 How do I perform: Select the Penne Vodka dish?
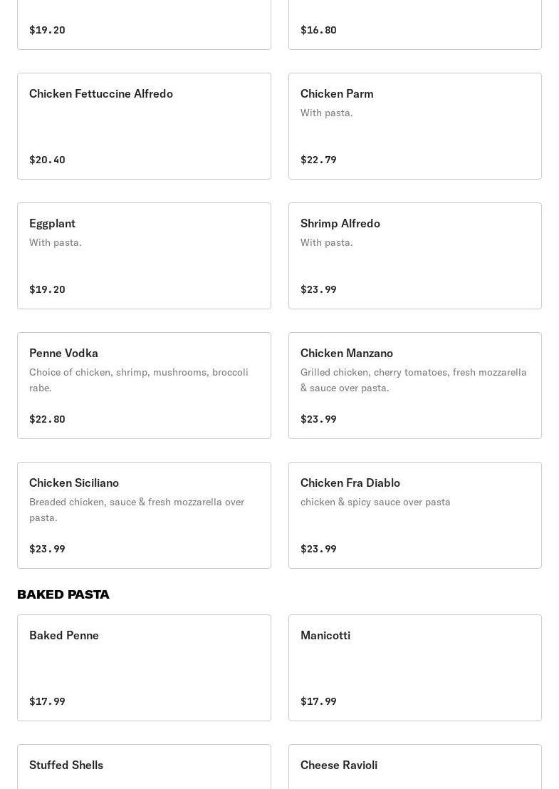pos(144,386)
